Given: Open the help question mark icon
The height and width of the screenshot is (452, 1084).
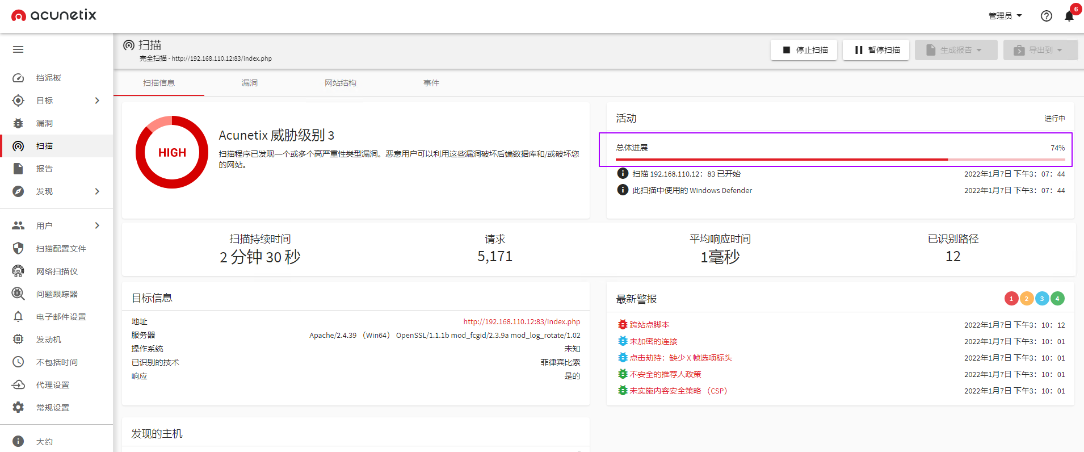Looking at the screenshot, I should (x=1047, y=16).
